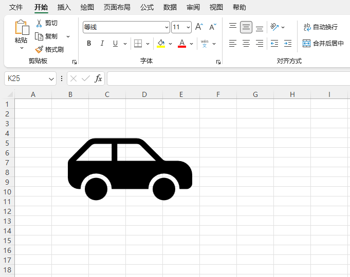
Task: Apply yellow fill color bucket
Action: click(161, 43)
